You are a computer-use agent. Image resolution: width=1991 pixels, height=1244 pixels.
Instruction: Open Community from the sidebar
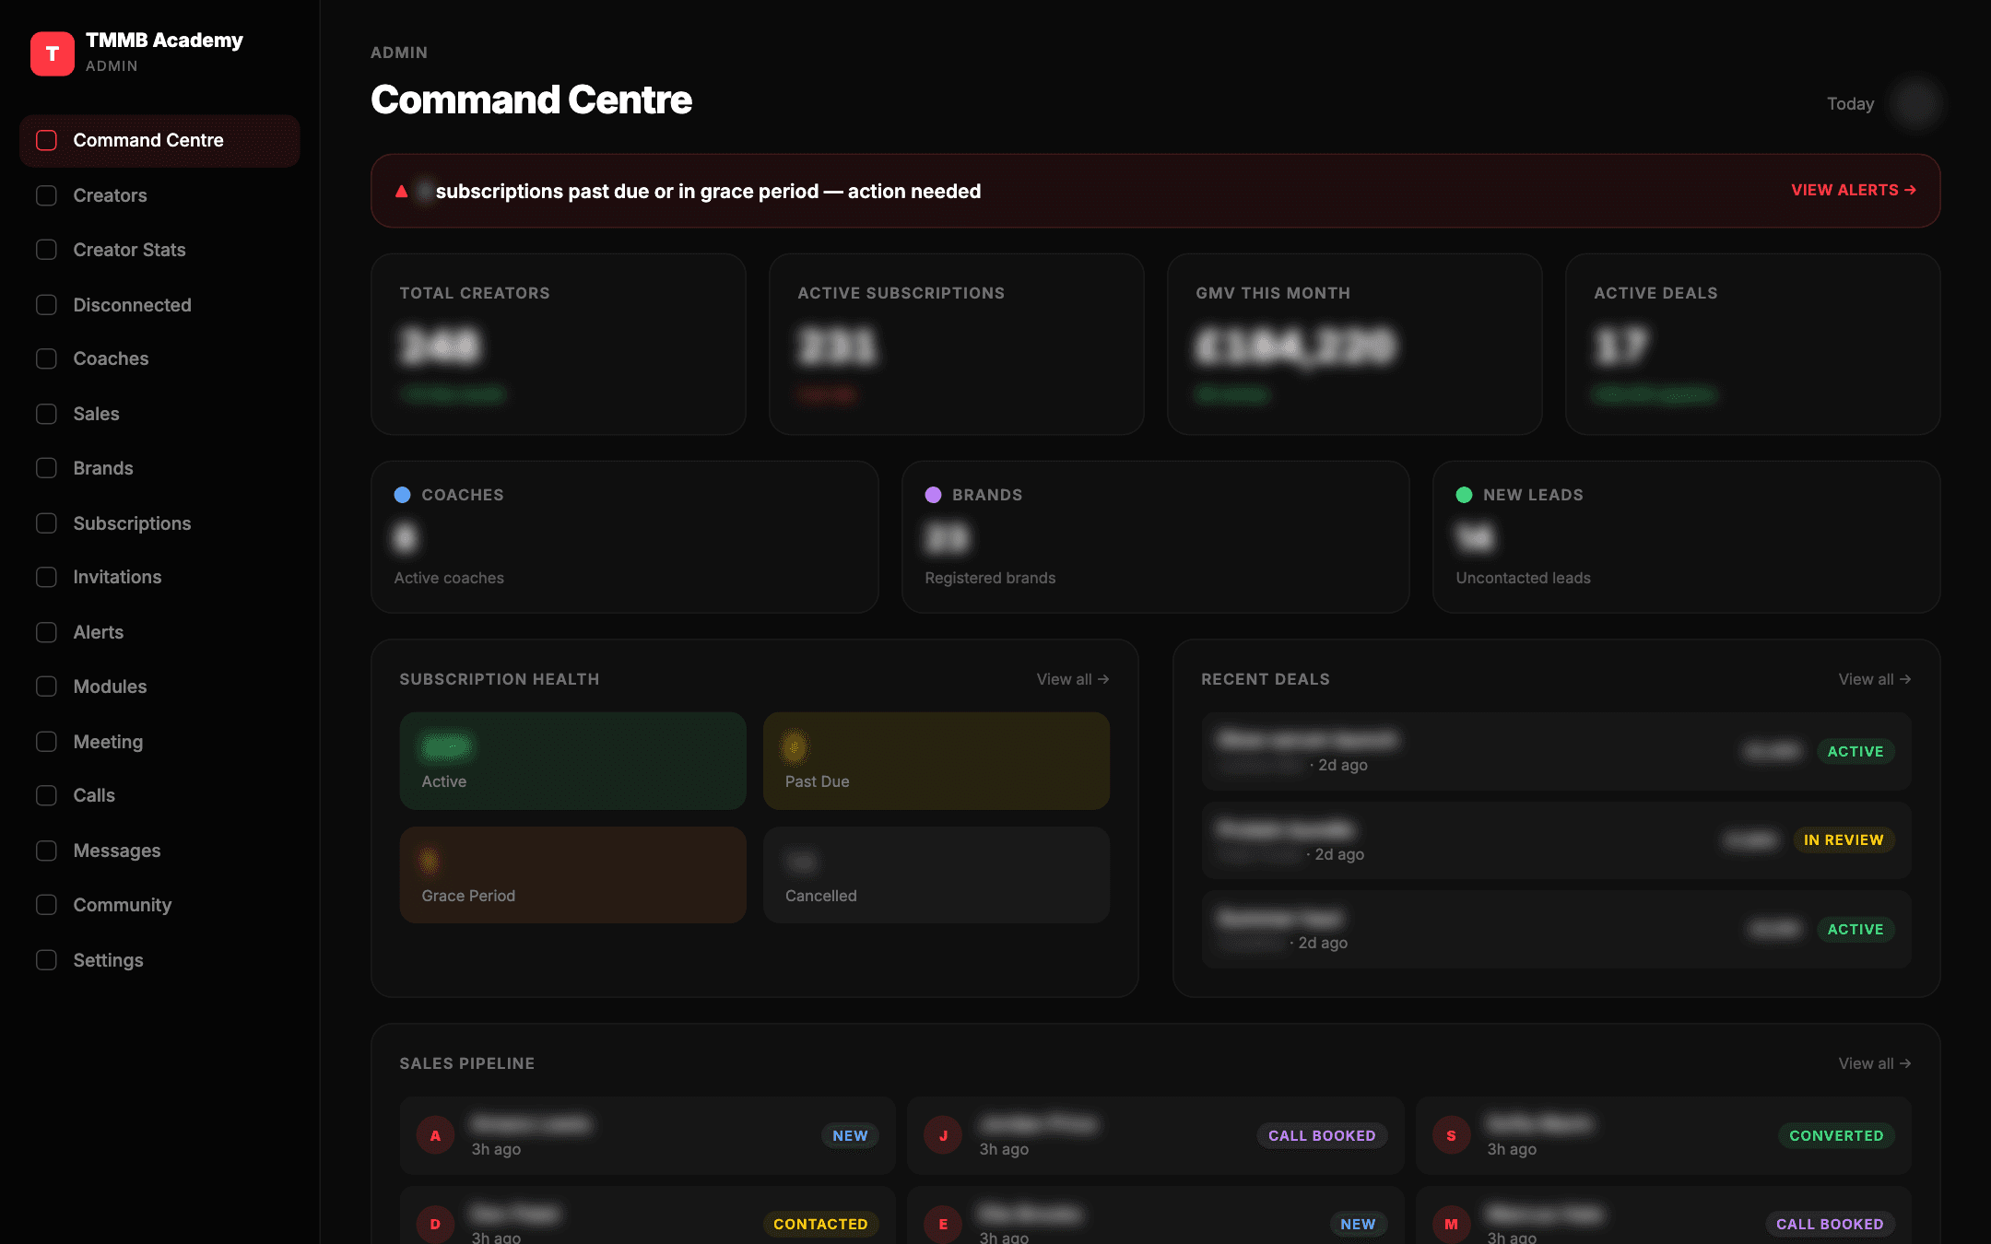159,905
